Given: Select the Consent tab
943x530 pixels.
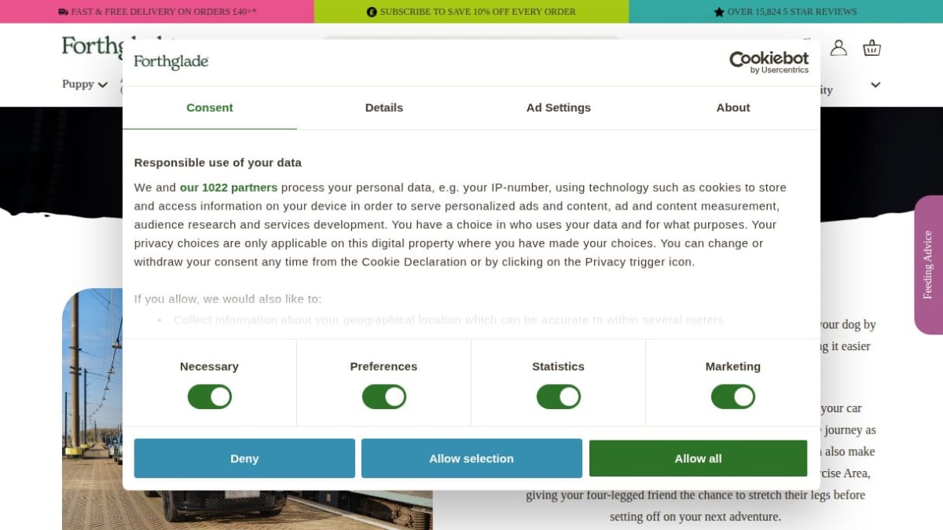Looking at the screenshot, I should click(x=210, y=108).
